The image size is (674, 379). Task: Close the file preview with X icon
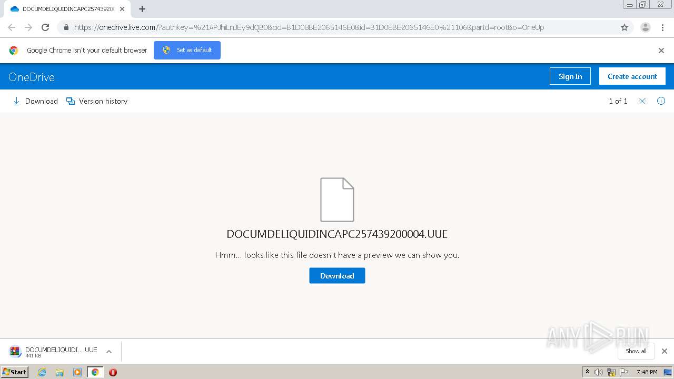[642, 101]
